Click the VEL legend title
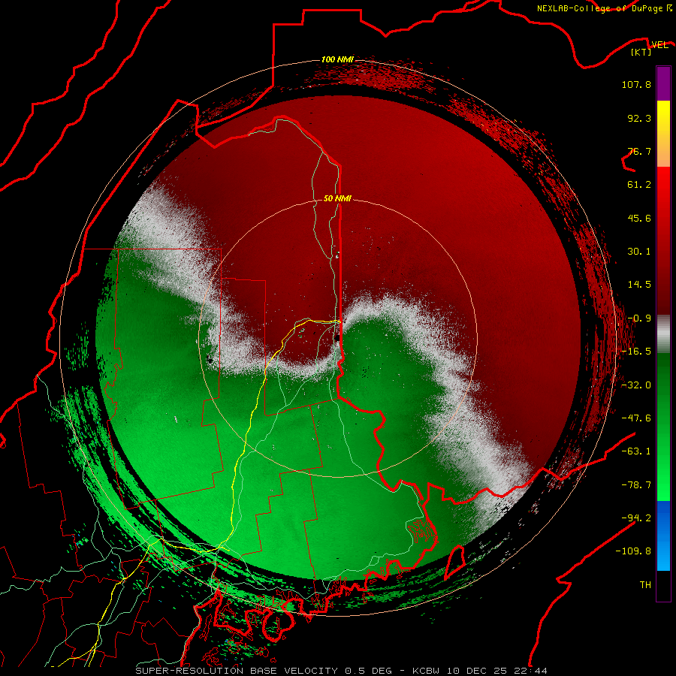 point(660,45)
